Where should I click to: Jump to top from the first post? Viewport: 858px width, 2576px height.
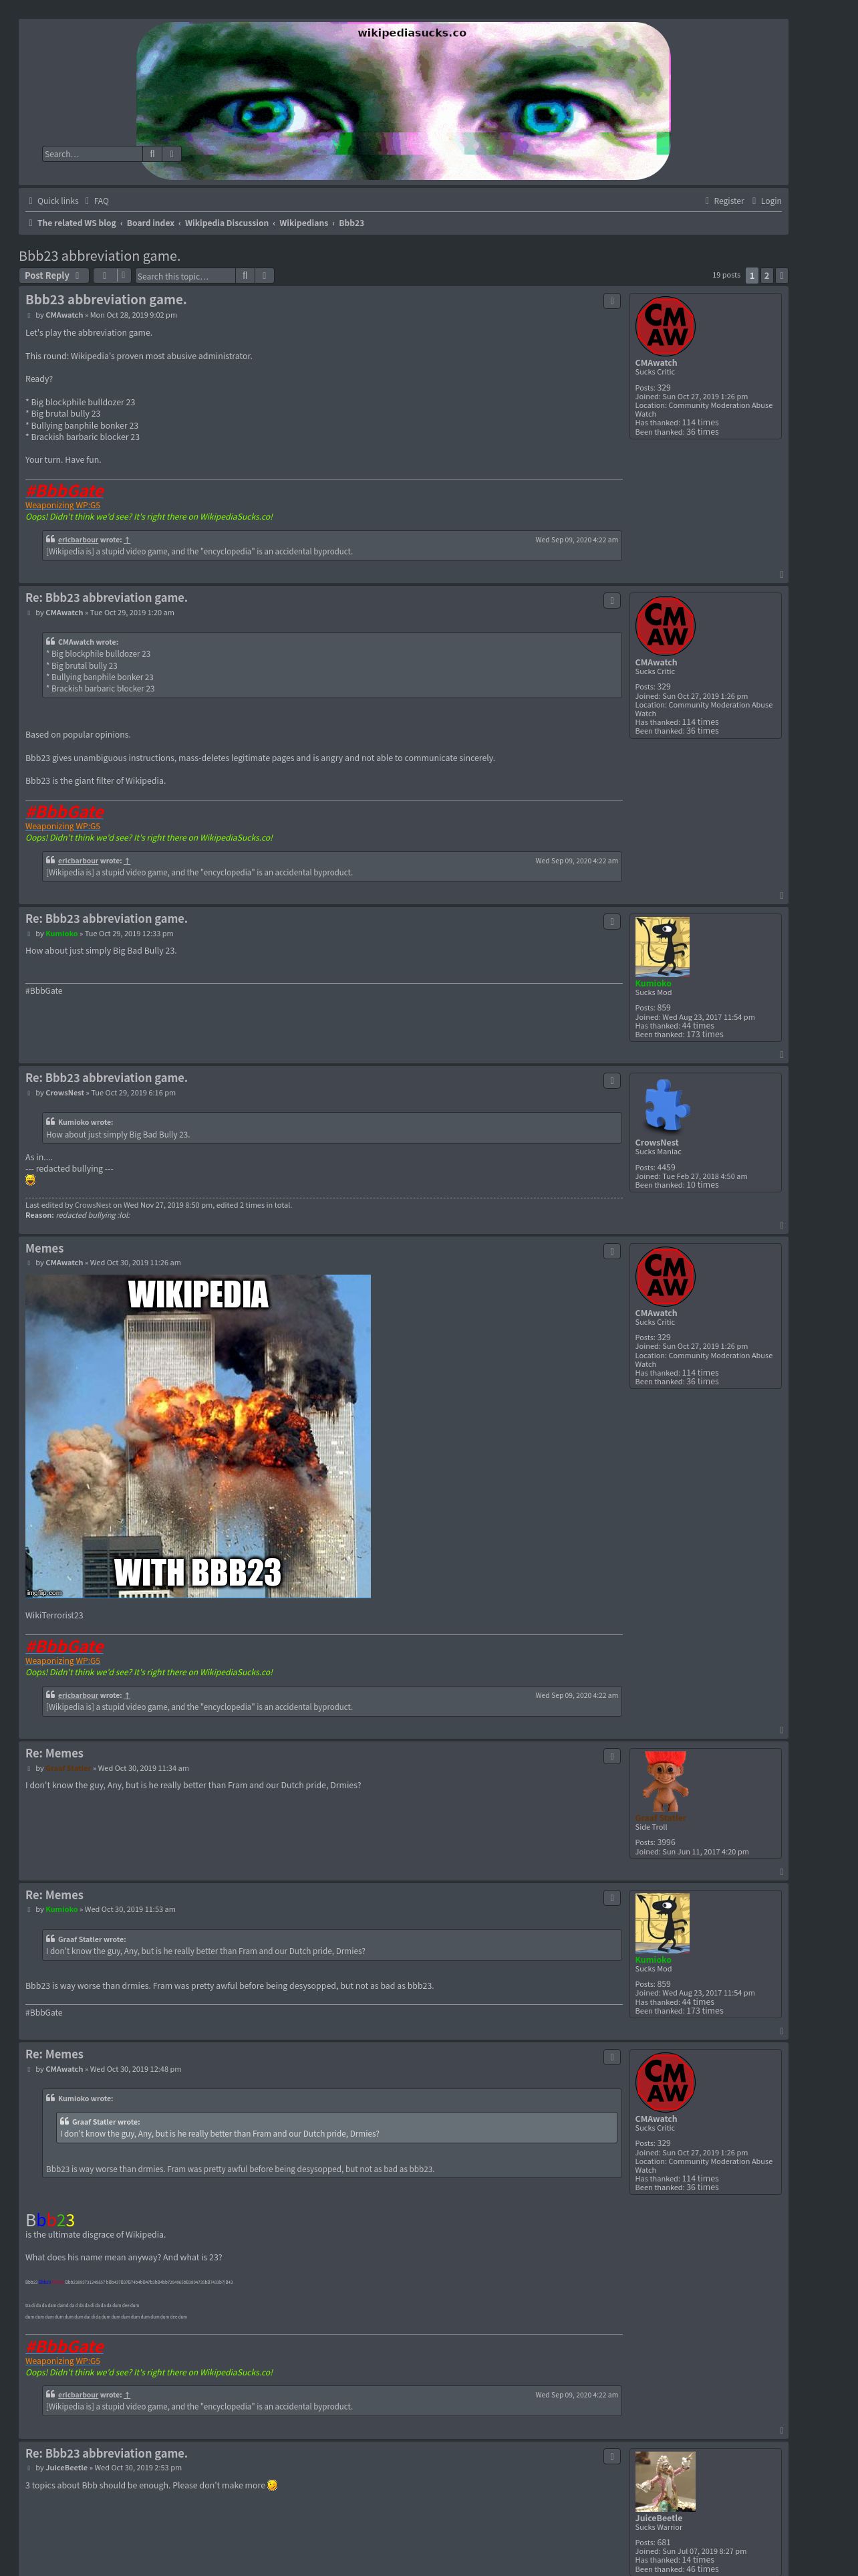pyautogui.click(x=781, y=574)
